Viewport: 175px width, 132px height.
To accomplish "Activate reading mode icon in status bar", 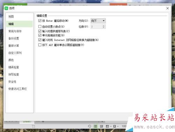I will pyautogui.click(x=107, y=126).
